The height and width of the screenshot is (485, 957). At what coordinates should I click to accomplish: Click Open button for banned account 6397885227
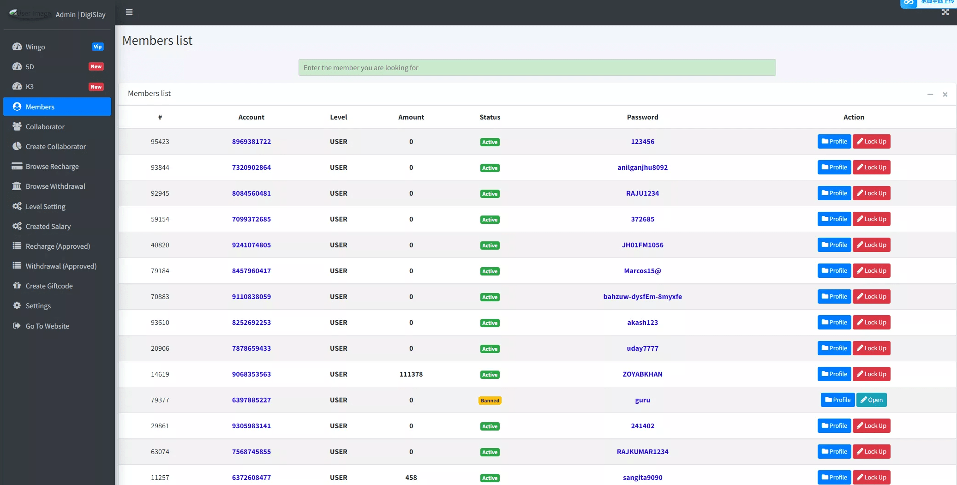click(x=871, y=400)
